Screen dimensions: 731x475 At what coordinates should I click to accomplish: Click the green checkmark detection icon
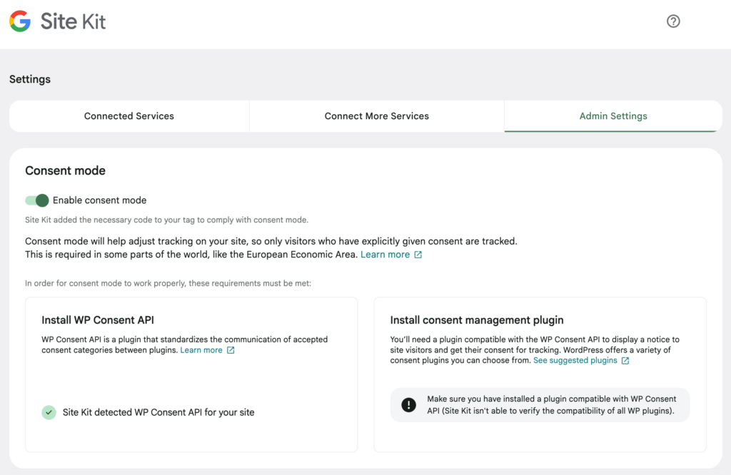[49, 412]
